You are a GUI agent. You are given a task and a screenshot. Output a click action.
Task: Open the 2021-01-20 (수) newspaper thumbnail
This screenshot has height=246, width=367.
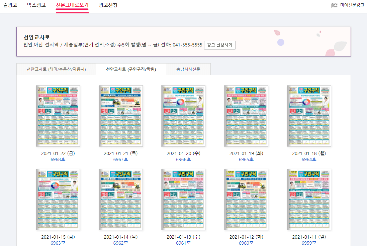[x=183, y=116]
